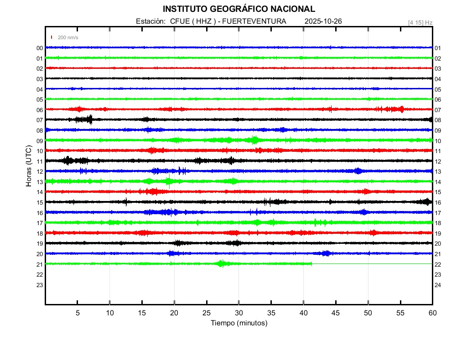Select the 30 minute tick label
Image resolution: width=467 pixels, height=350 pixels.
coord(239,313)
